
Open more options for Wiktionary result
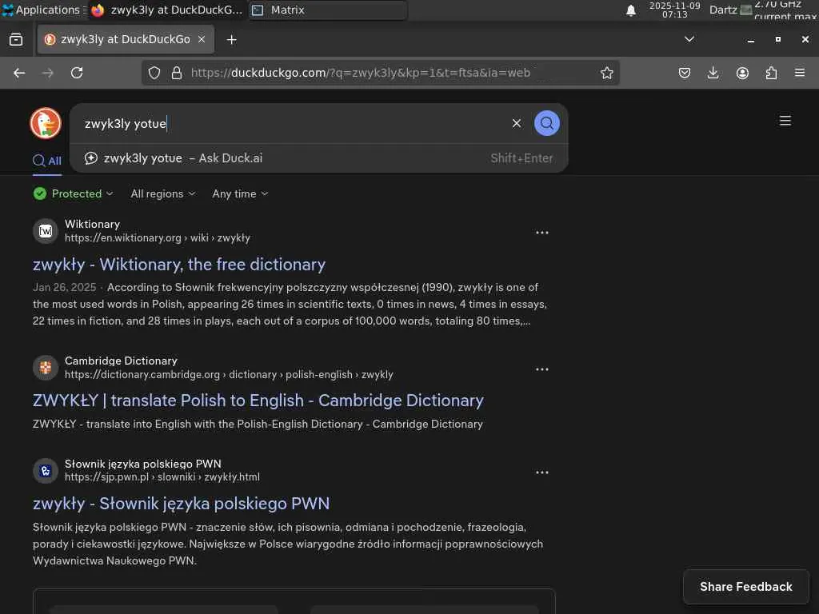point(542,233)
